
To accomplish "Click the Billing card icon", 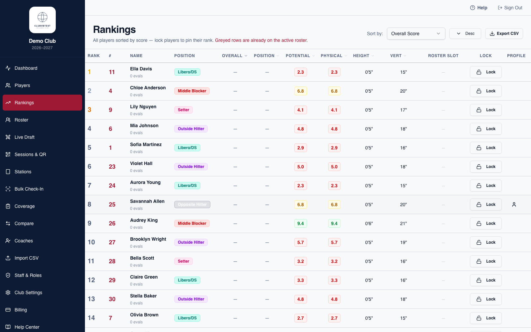I will pyautogui.click(x=8, y=310).
